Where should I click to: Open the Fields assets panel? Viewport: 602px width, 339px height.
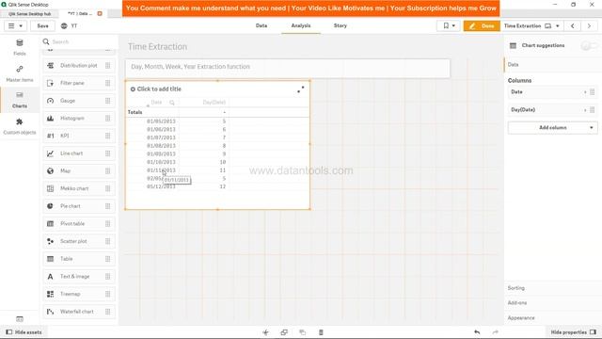point(20,47)
